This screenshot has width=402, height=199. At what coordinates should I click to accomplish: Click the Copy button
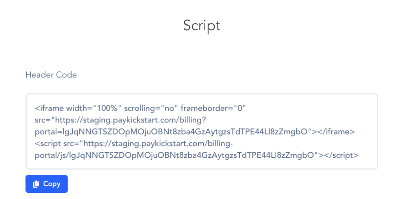click(x=46, y=184)
